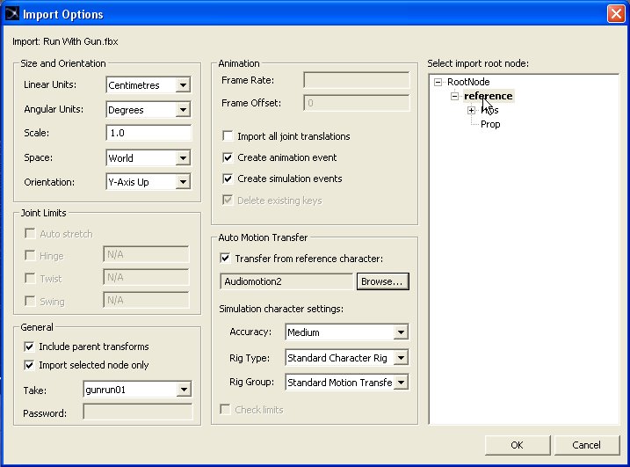Click the Frame Offset field
Screen dimensions: 630x467
[357, 103]
